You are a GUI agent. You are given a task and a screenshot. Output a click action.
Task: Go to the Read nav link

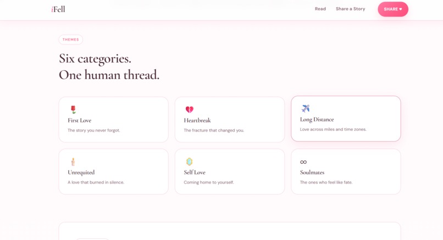320,9
